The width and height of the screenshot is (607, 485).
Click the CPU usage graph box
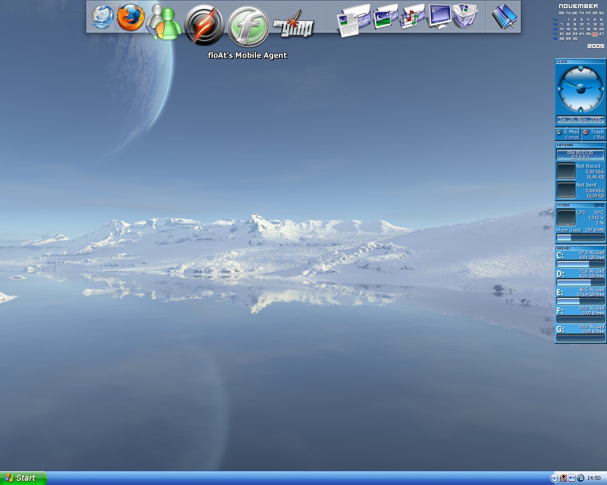pos(566,217)
